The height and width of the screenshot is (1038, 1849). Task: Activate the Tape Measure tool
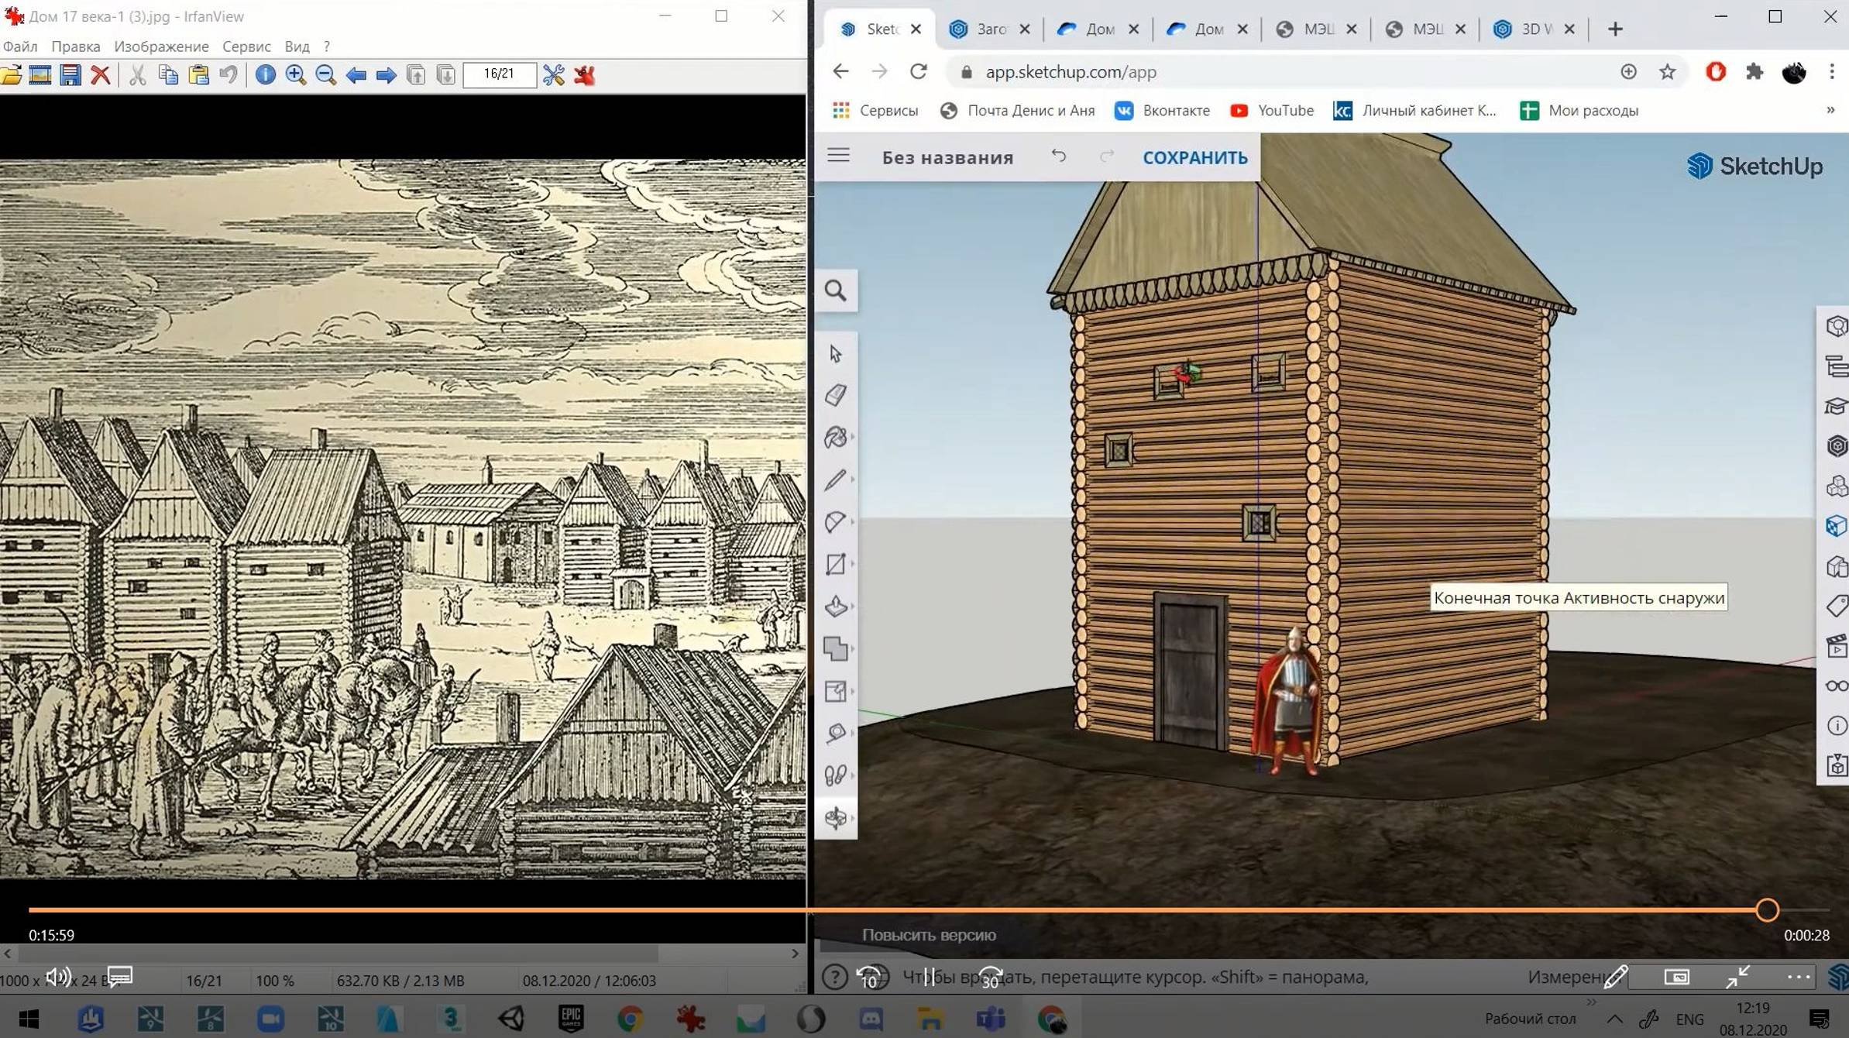(x=836, y=733)
